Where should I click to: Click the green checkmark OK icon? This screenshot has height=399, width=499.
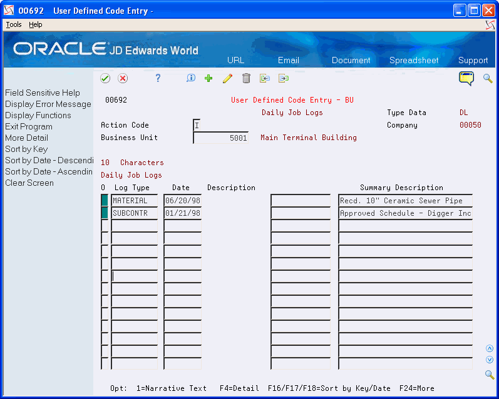tap(105, 78)
